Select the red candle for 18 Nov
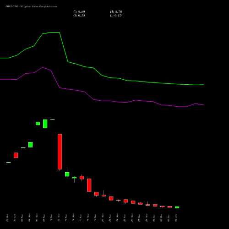Screen dimensions: 229x229 pos(89,185)
